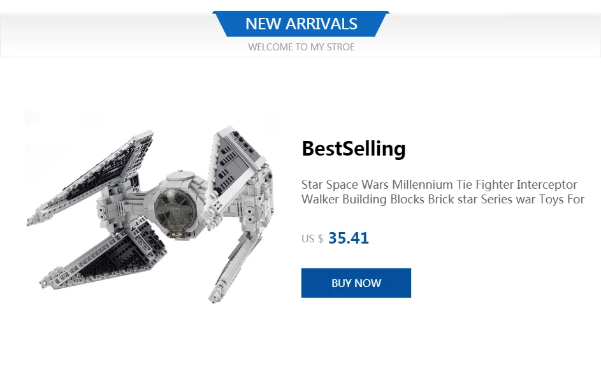Viewport: 601px width, 366px height.
Task: Click the US $ currency label
Action: (312, 239)
